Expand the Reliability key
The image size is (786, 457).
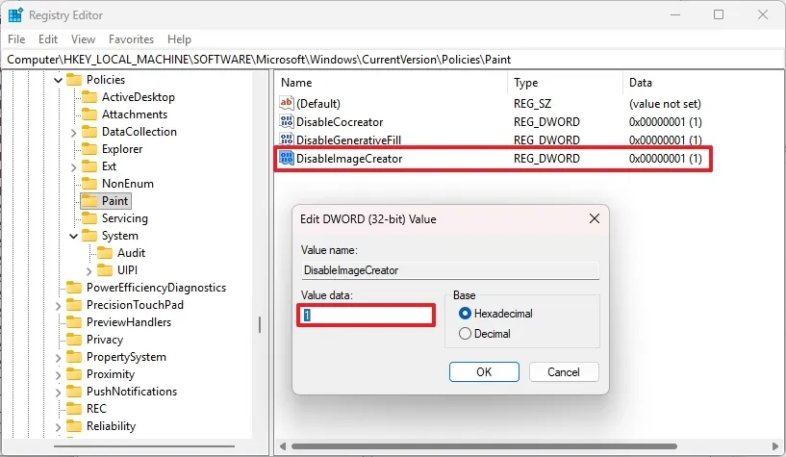point(58,427)
